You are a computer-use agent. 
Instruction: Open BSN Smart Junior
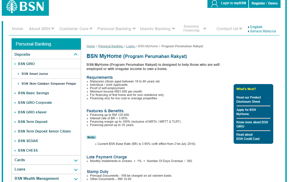click(35, 74)
